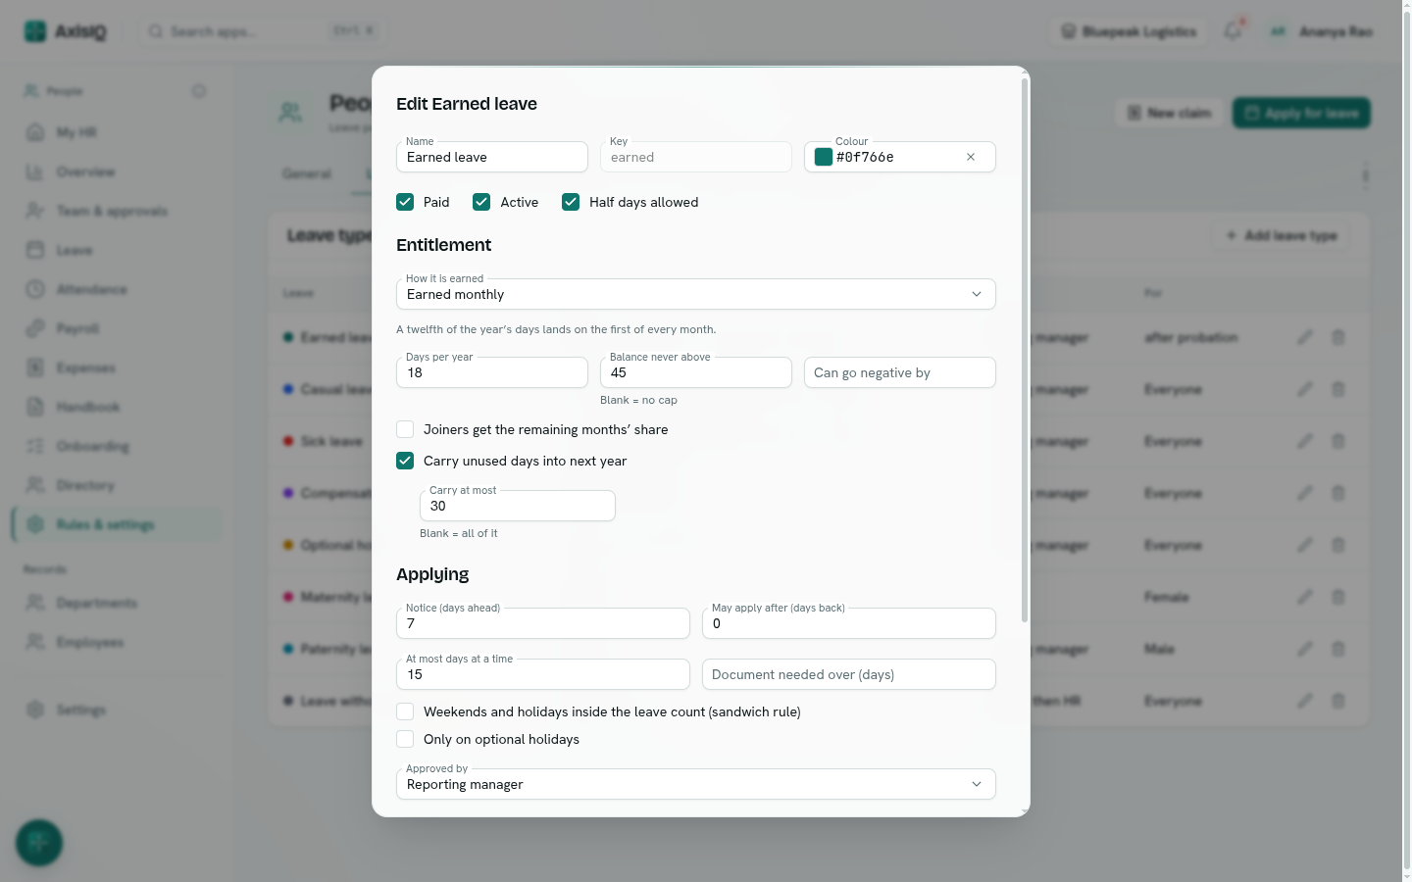Click the Notice (days ahead) field
This screenshot has height=882, width=1412.
click(x=543, y=623)
